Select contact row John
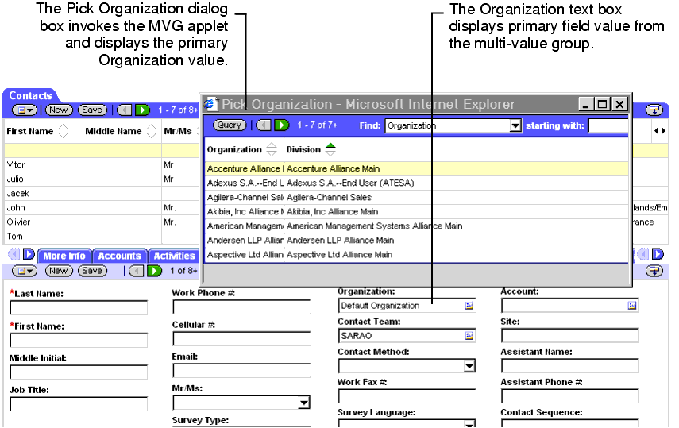 coord(102,207)
